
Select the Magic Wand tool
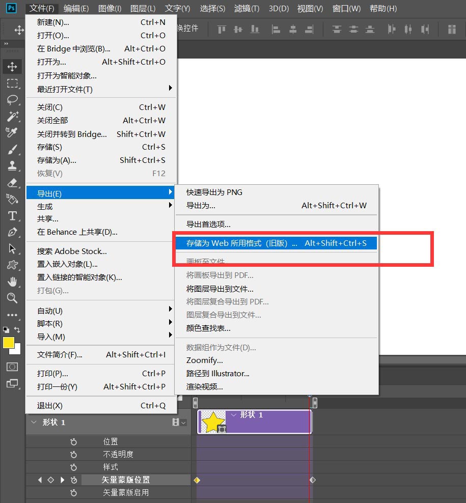(12, 116)
